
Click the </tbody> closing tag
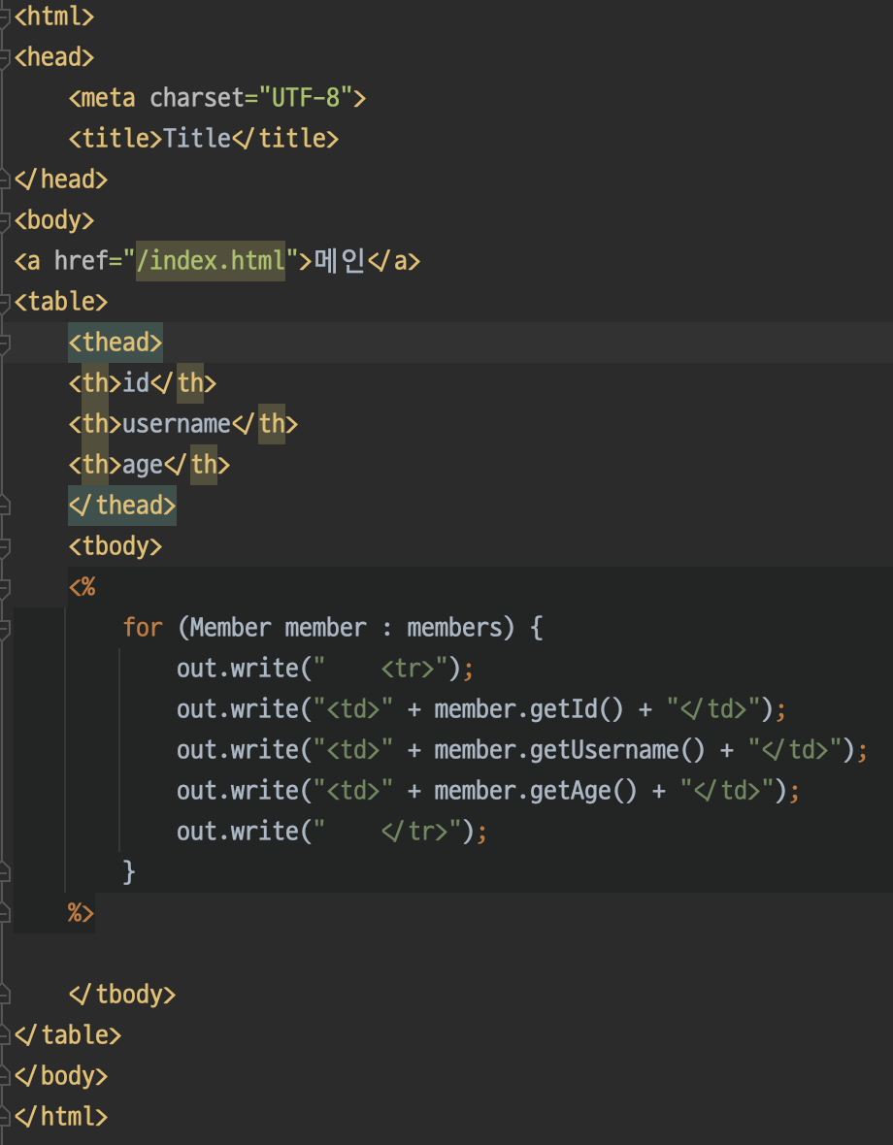(x=122, y=995)
